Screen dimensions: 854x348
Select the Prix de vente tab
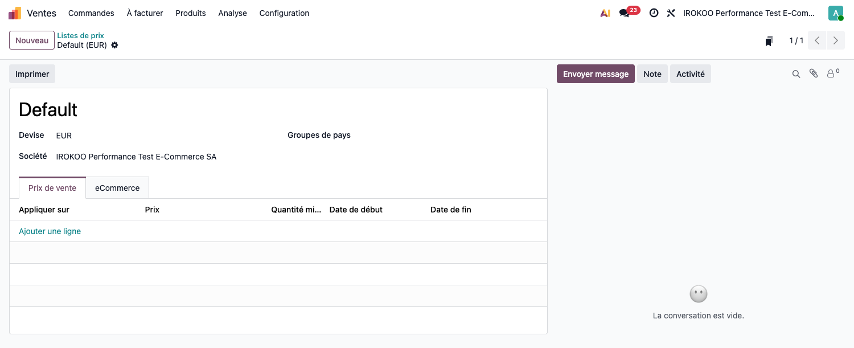[52, 188]
